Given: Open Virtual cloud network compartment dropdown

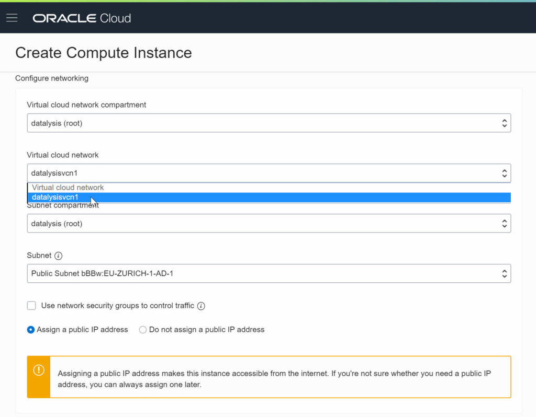Looking at the screenshot, I should click(269, 123).
